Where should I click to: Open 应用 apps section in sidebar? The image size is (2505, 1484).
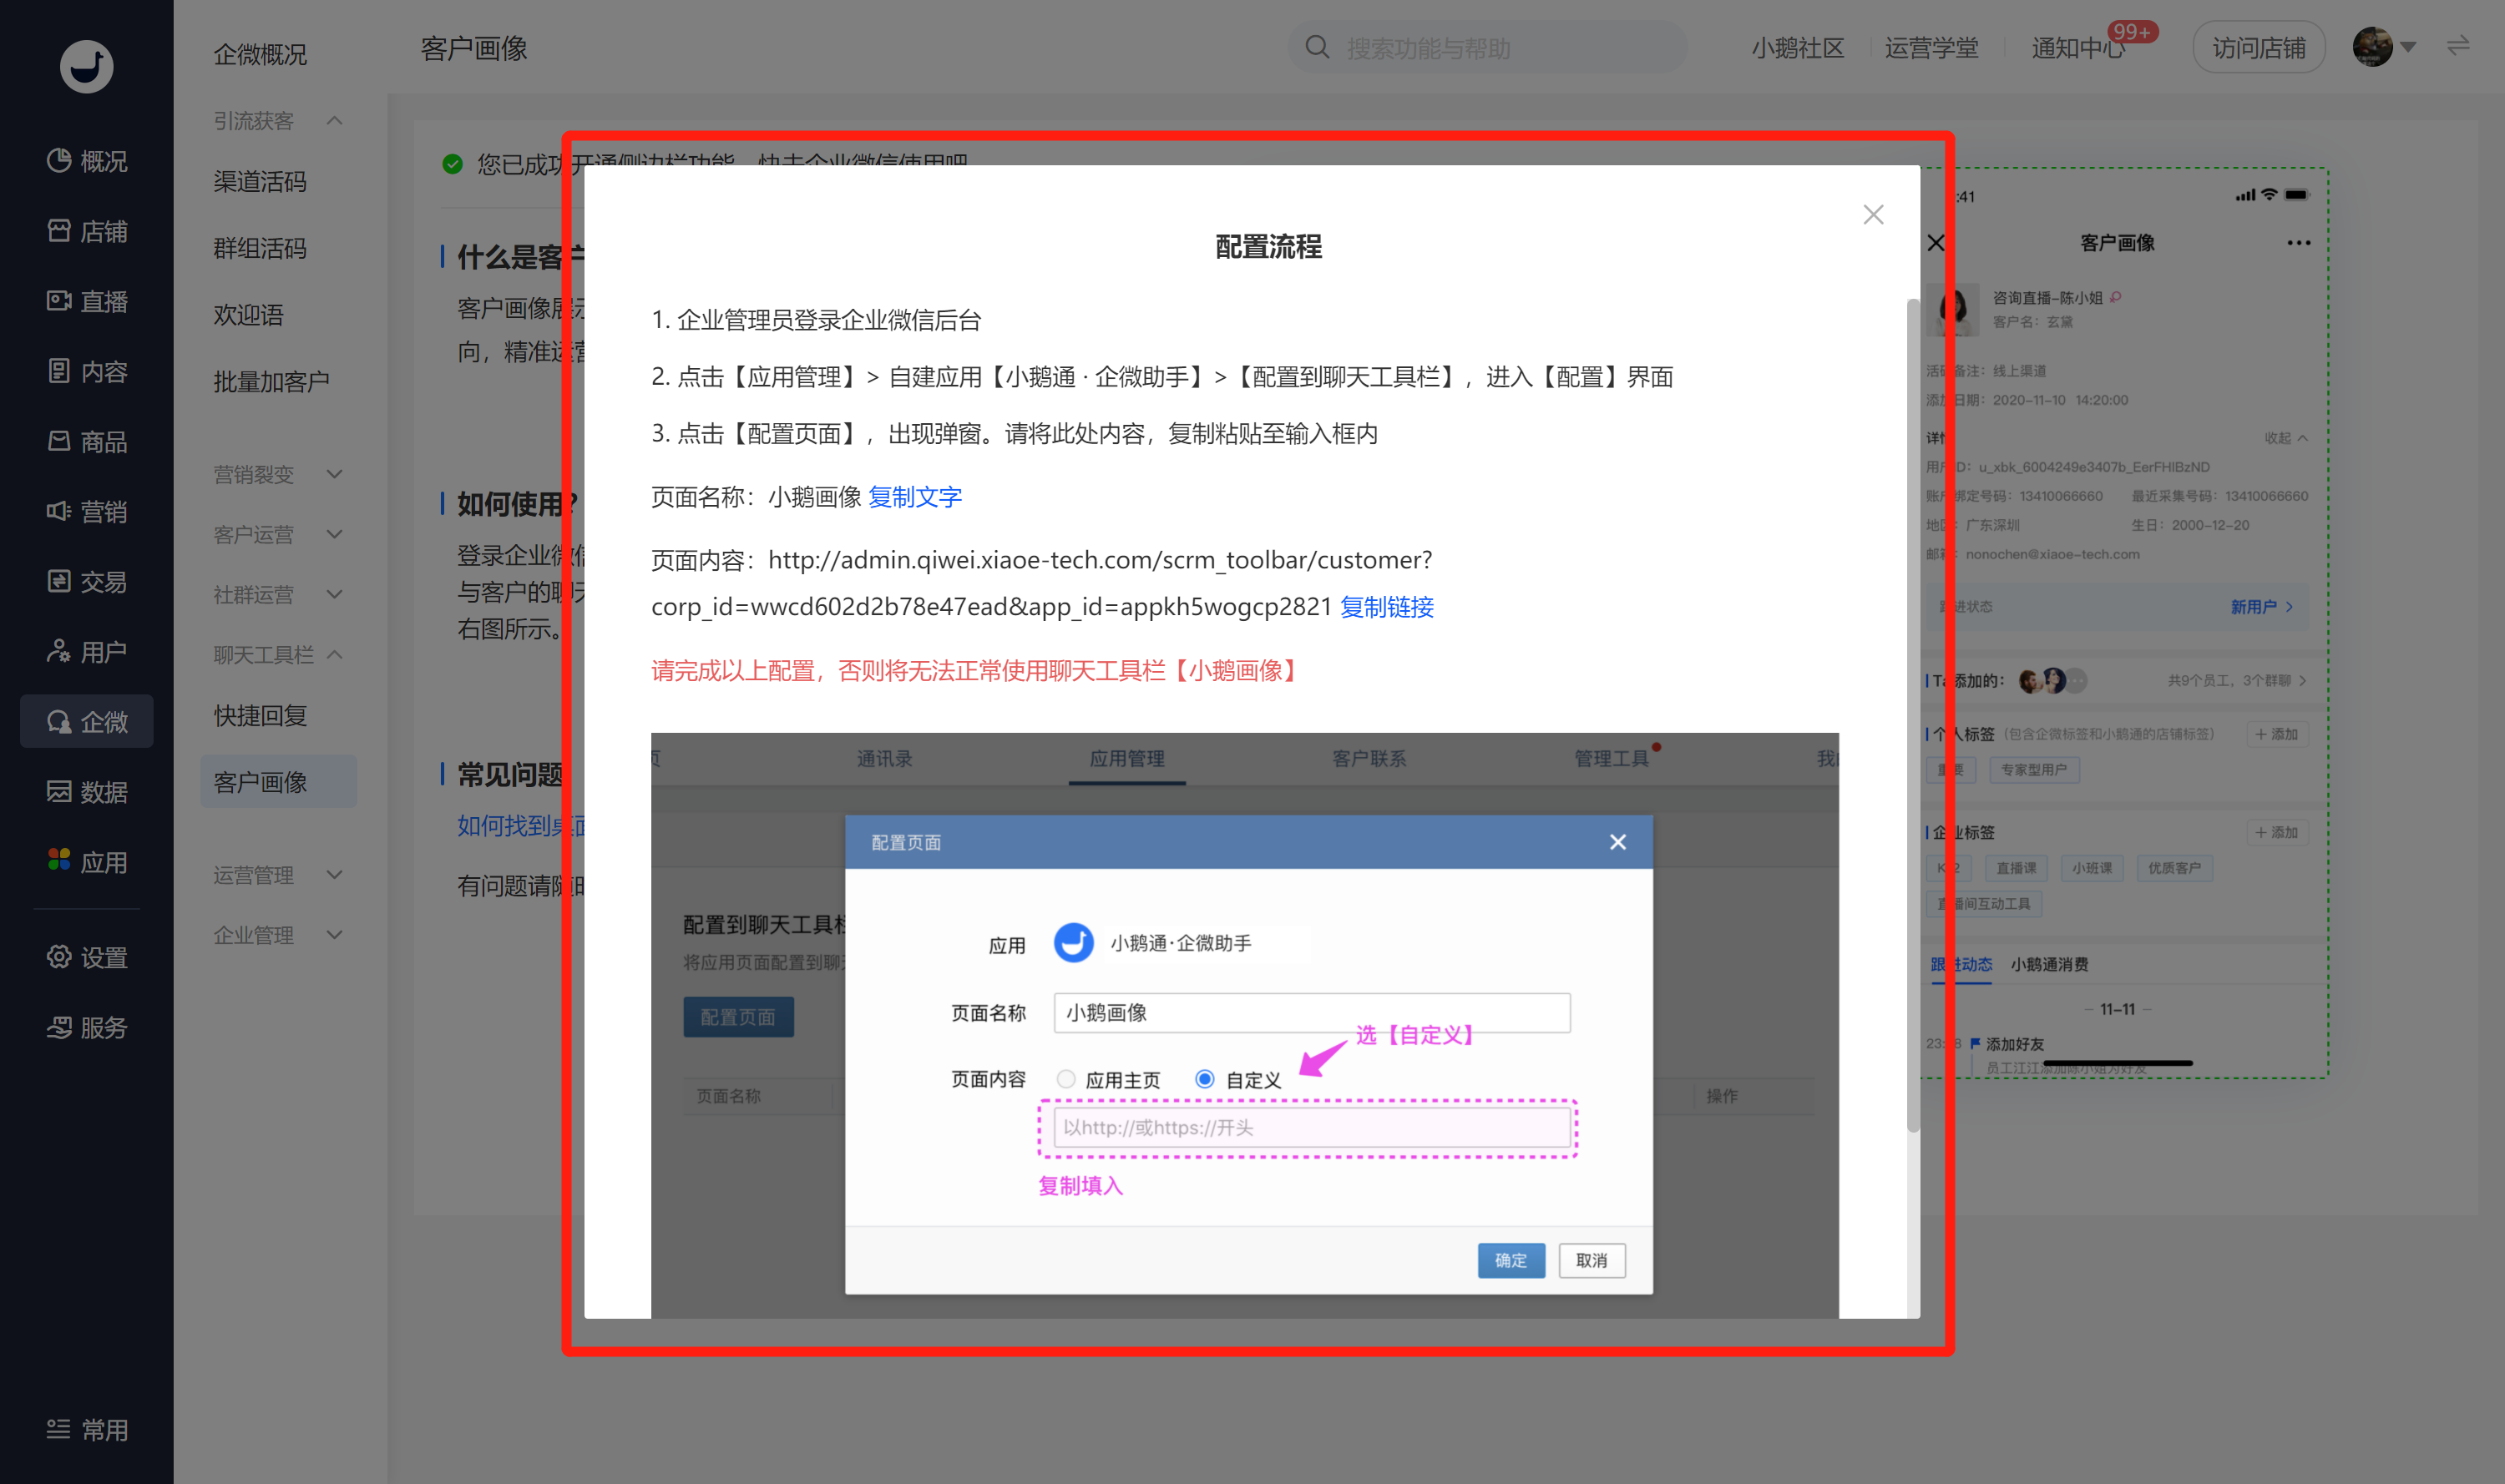(87, 861)
